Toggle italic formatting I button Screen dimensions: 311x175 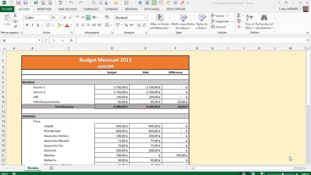(x=33, y=25)
